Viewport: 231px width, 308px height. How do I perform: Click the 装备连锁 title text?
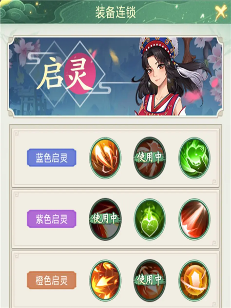[x=115, y=12]
